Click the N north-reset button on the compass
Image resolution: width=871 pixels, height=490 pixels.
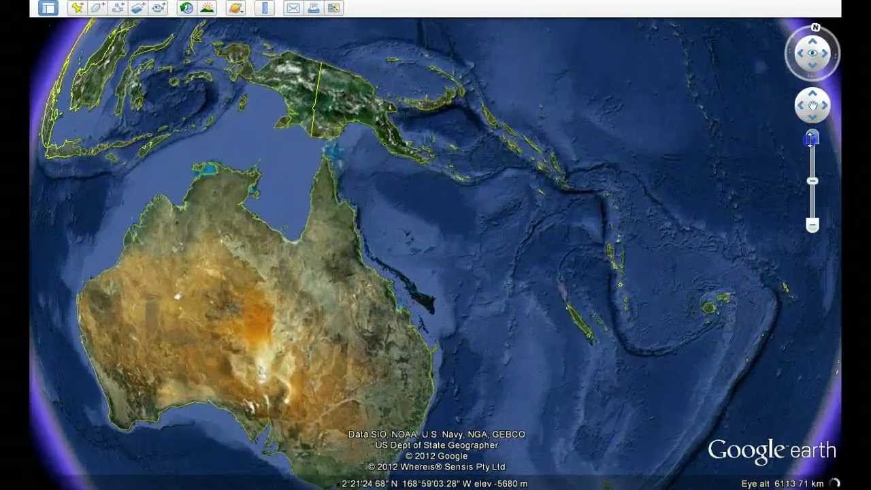[x=815, y=28]
